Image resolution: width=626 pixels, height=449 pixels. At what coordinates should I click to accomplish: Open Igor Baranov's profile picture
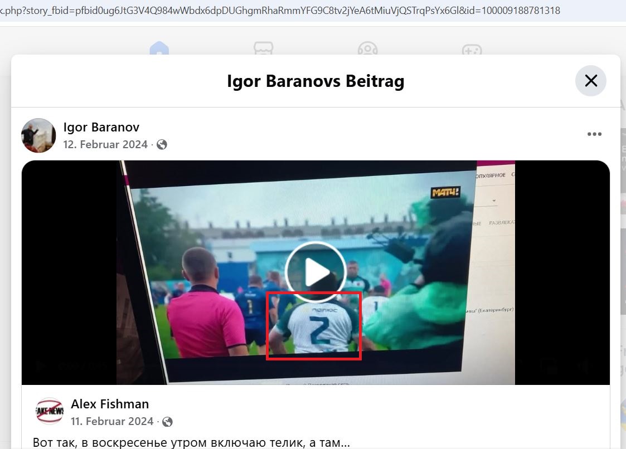(38, 135)
